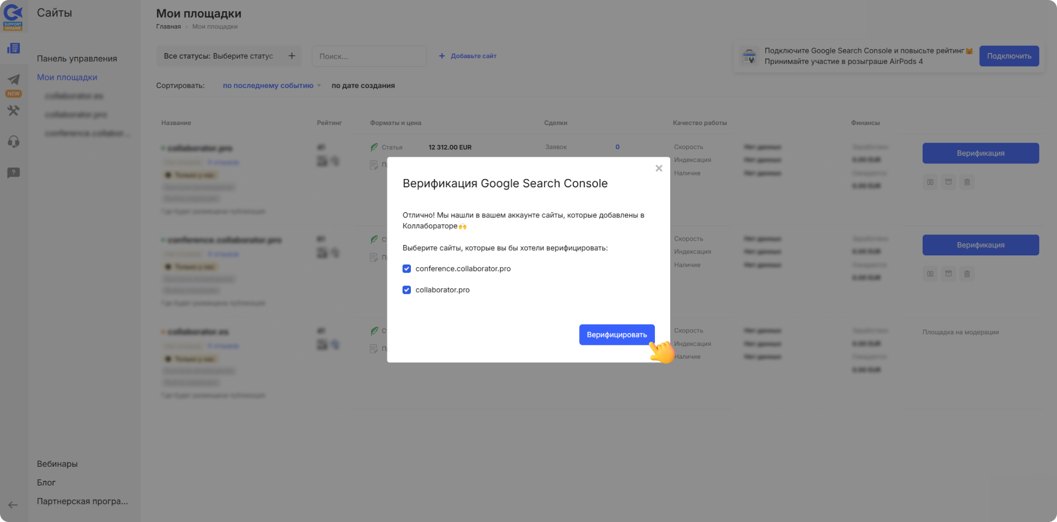Select Мои площадки in sidebar menu
Image resolution: width=1057 pixels, height=522 pixels.
tap(67, 78)
